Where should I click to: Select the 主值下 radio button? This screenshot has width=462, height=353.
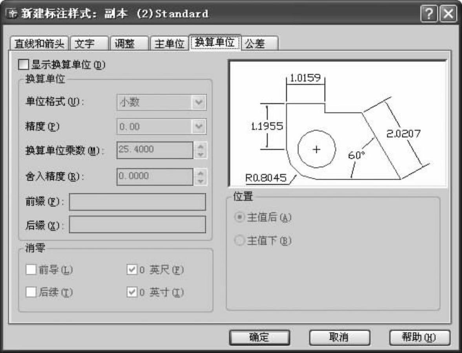click(x=239, y=240)
